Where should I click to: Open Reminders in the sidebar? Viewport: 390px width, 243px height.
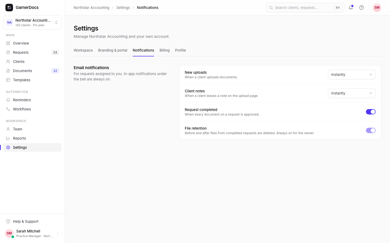[32, 100]
